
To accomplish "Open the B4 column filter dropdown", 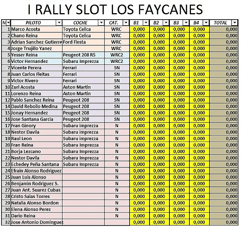I will point(206,23).
